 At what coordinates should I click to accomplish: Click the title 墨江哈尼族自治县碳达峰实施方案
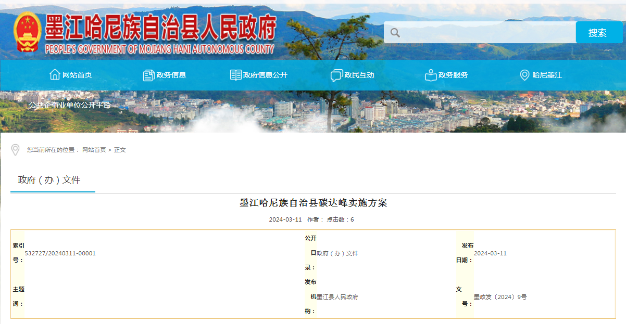[x=313, y=203]
